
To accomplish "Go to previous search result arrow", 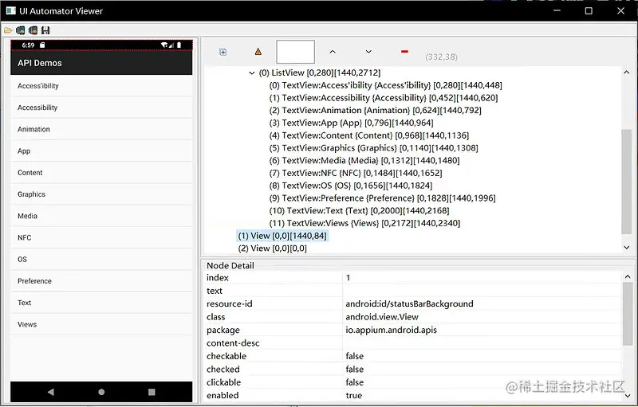I will click(x=333, y=52).
